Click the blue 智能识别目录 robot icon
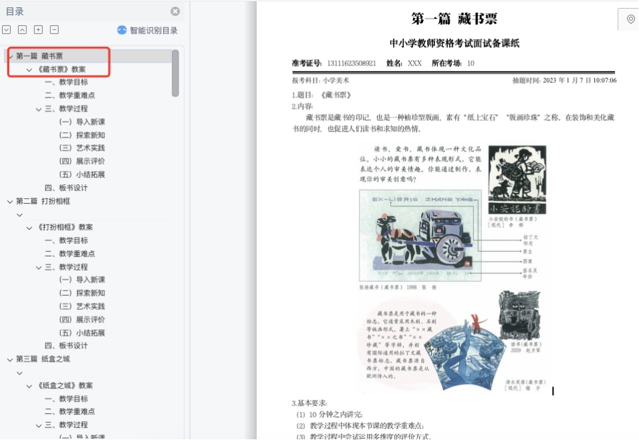The width and height of the screenshot is (639, 440). (122, 30)
